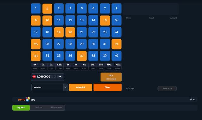Select number 38 tile
This screenshot has width=202, height=120.
click(x=93, y=56)
